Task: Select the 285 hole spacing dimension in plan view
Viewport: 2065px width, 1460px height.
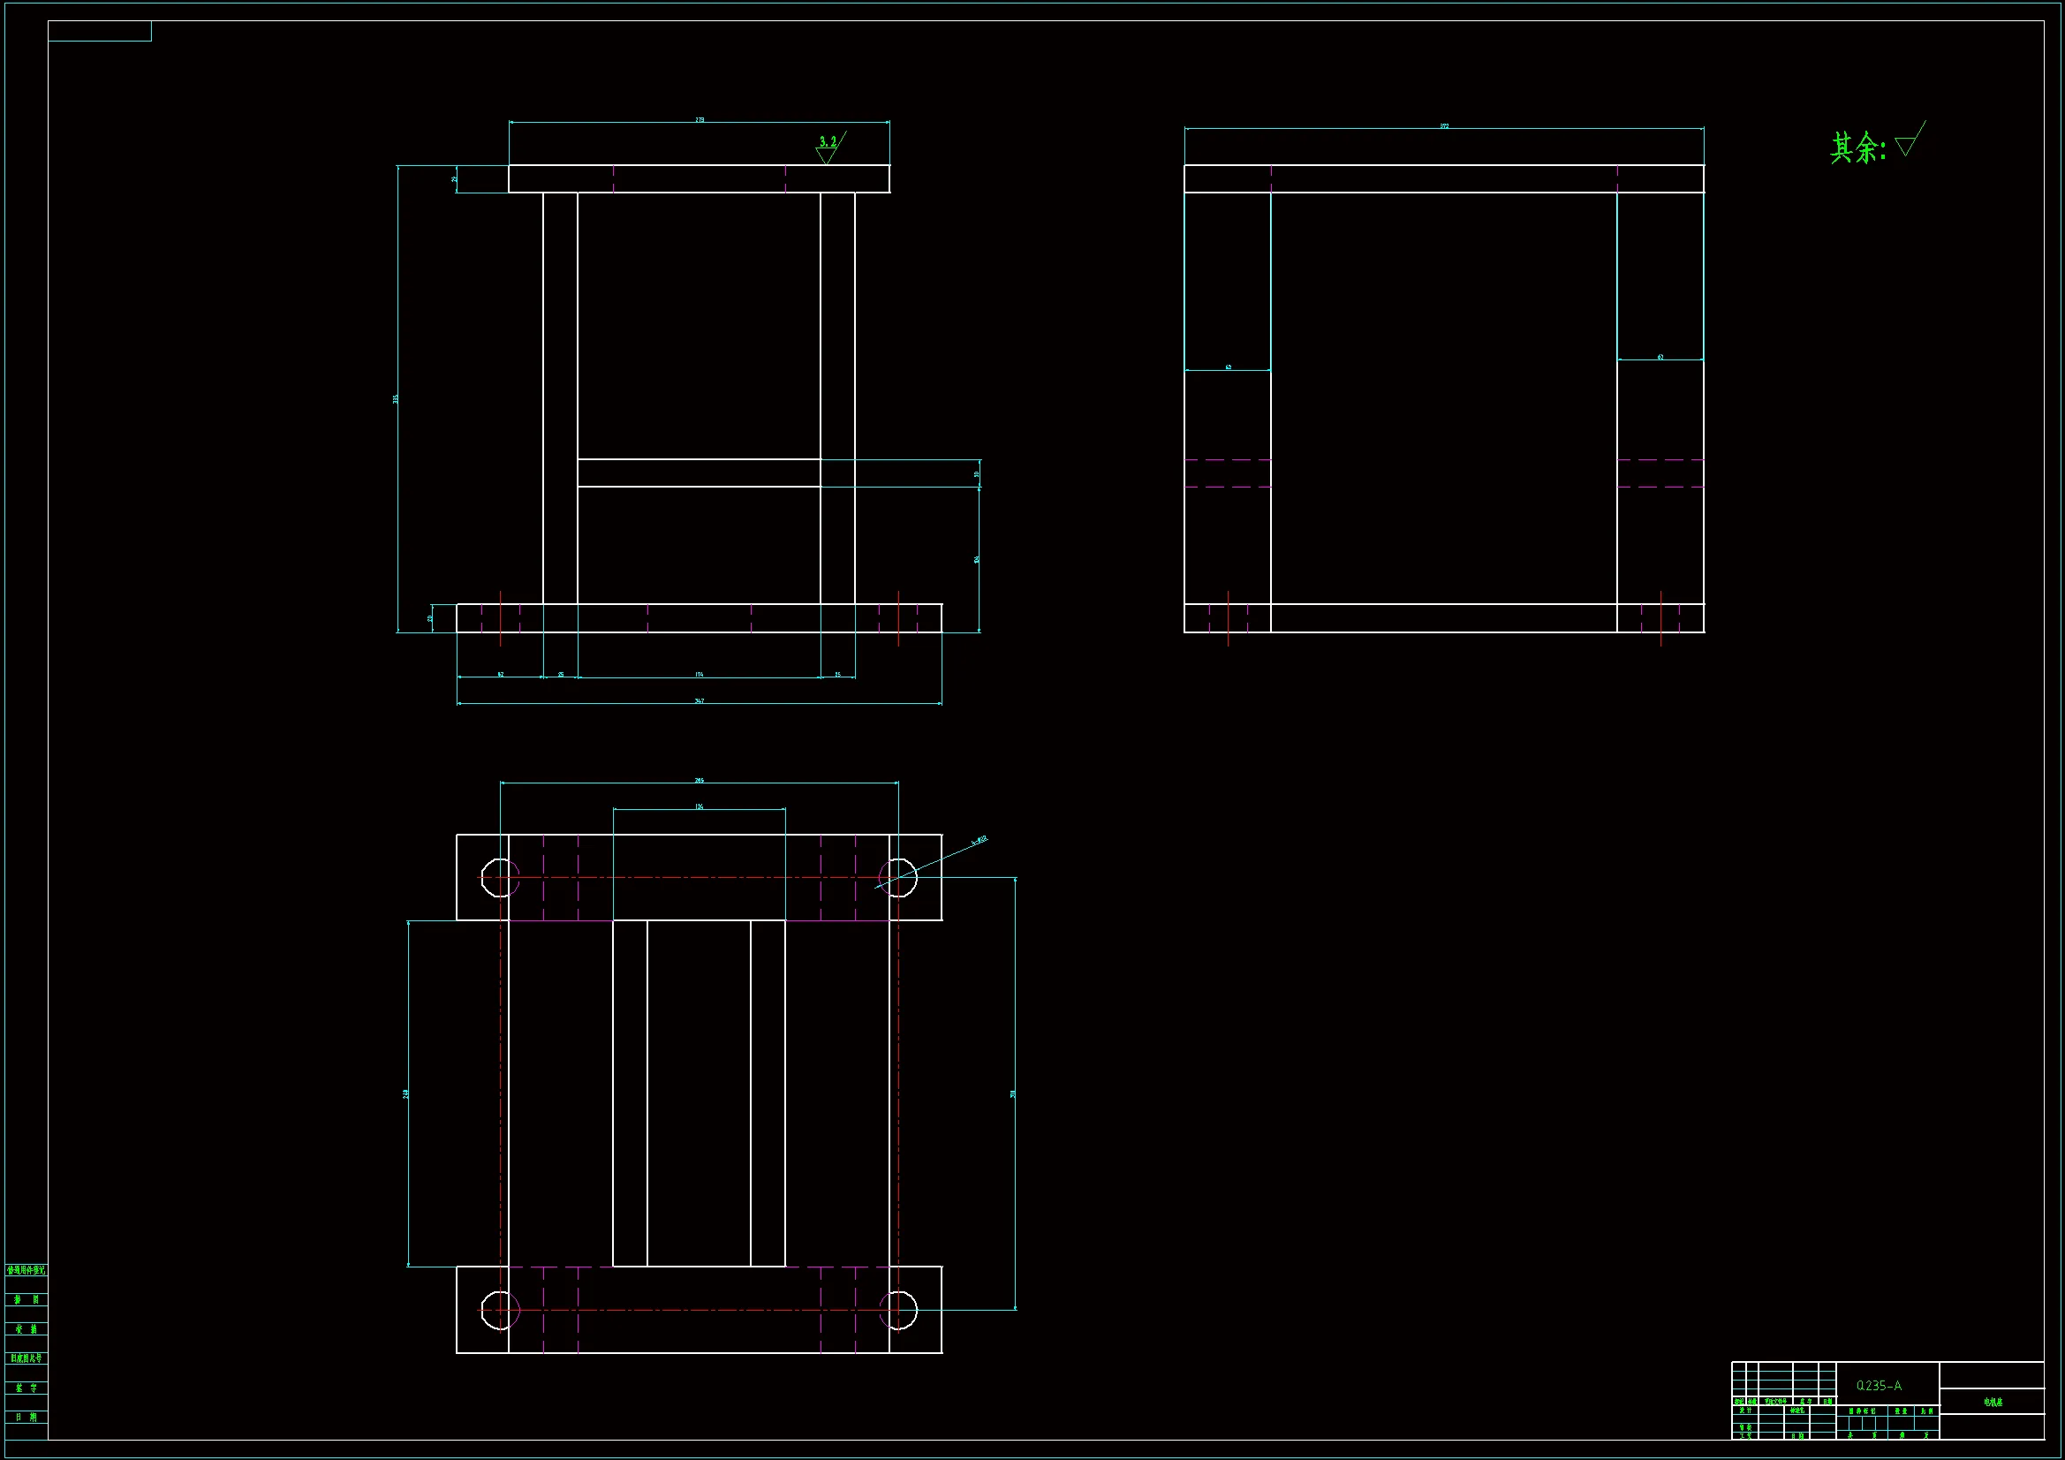Action: coord(699,781)
